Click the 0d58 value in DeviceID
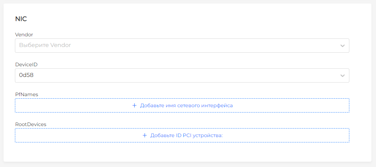376x167 pixels. click(x=26, y=75)
